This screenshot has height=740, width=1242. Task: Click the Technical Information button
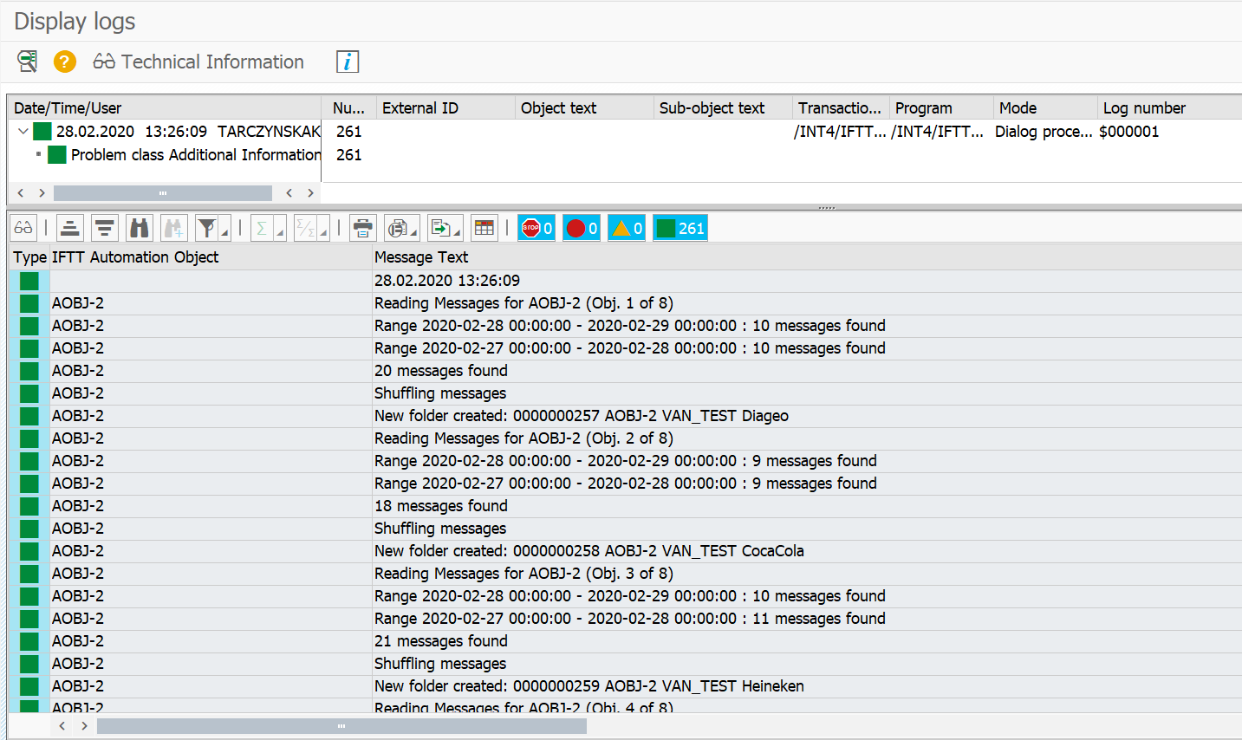(199, 62)
